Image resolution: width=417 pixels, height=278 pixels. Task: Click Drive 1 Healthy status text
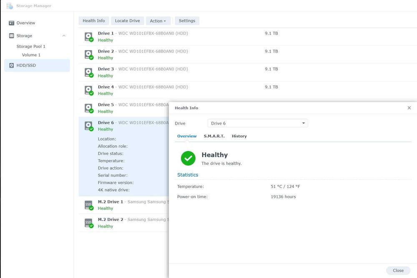coord(106,40)
